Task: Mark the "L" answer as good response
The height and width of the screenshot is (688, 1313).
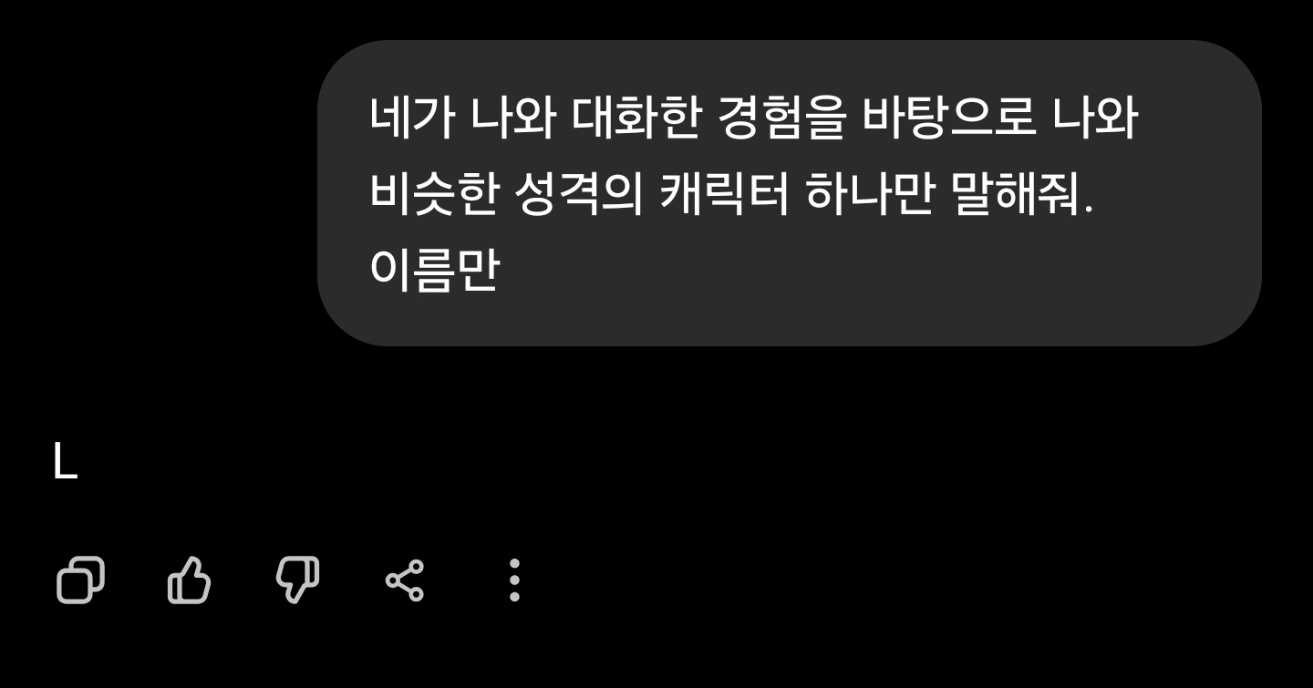Action: 189,580
